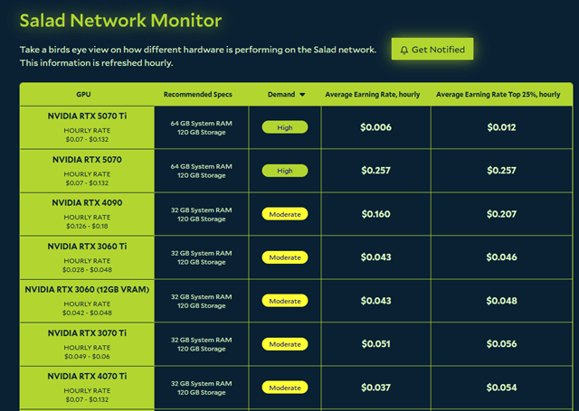The image size is (579, 411).
Task: Click the $0.046 top 25% value
Action: (x=501, y=257)
